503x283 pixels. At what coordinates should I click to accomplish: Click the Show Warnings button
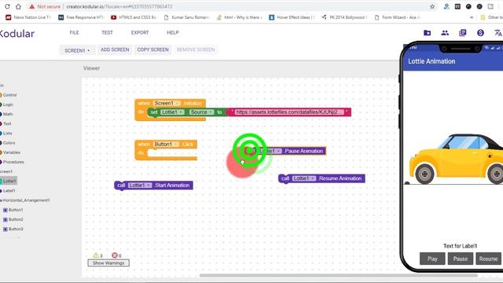click(x=108, y=263)
